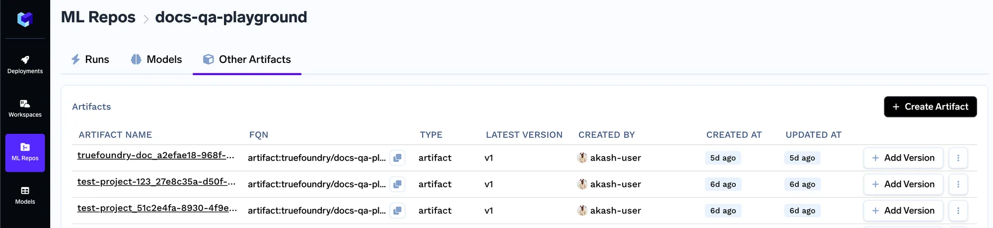Click the LATEST VERSION column header

(524, 135)
